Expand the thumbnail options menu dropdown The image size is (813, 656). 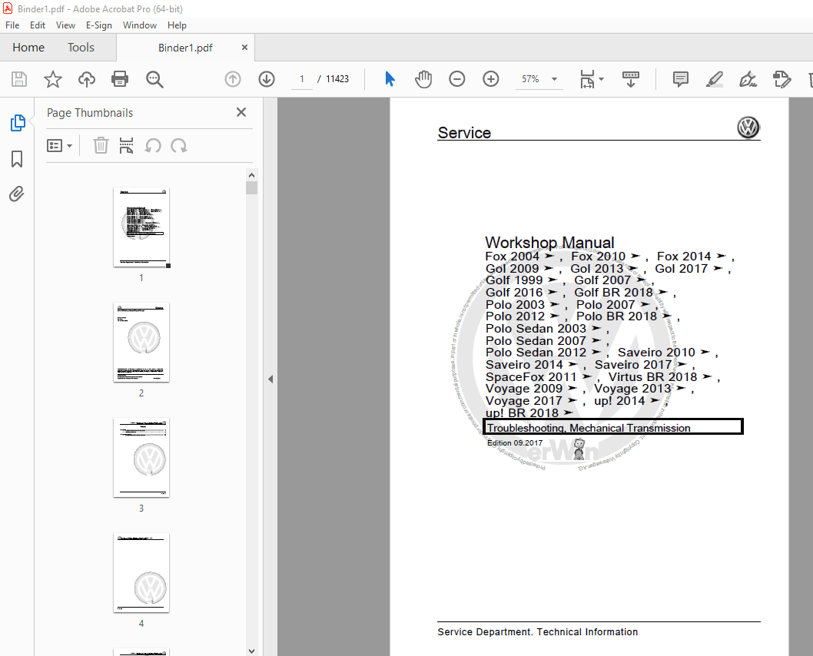[x=60, y=145]
